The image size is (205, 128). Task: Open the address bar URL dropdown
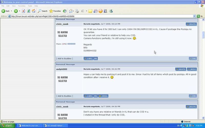click(194, 16)
